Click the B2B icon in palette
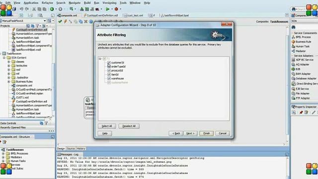 pyautogui.click(x=293, y=69)
